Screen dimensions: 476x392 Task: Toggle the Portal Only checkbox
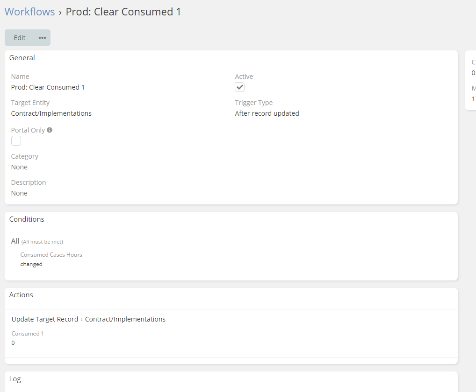point(16,141)
